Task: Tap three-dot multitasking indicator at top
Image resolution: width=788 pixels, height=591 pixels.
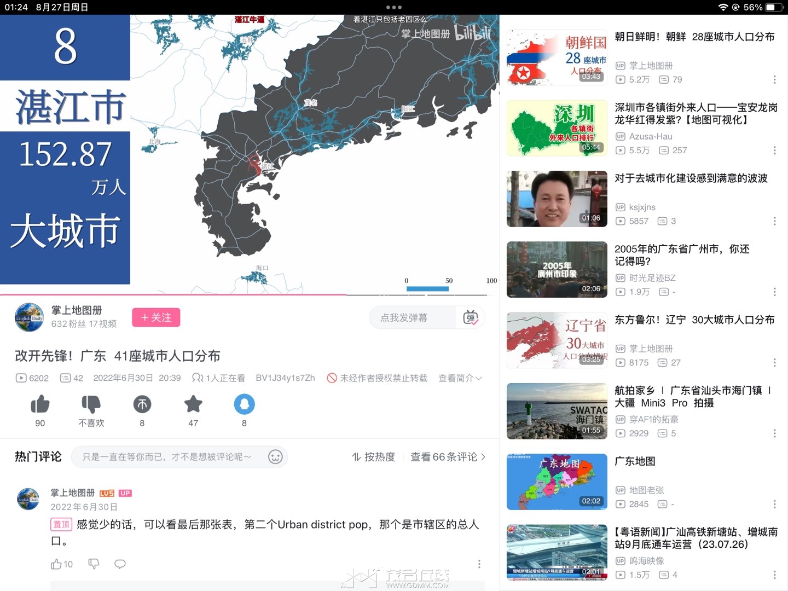Action: pos(394,7)
